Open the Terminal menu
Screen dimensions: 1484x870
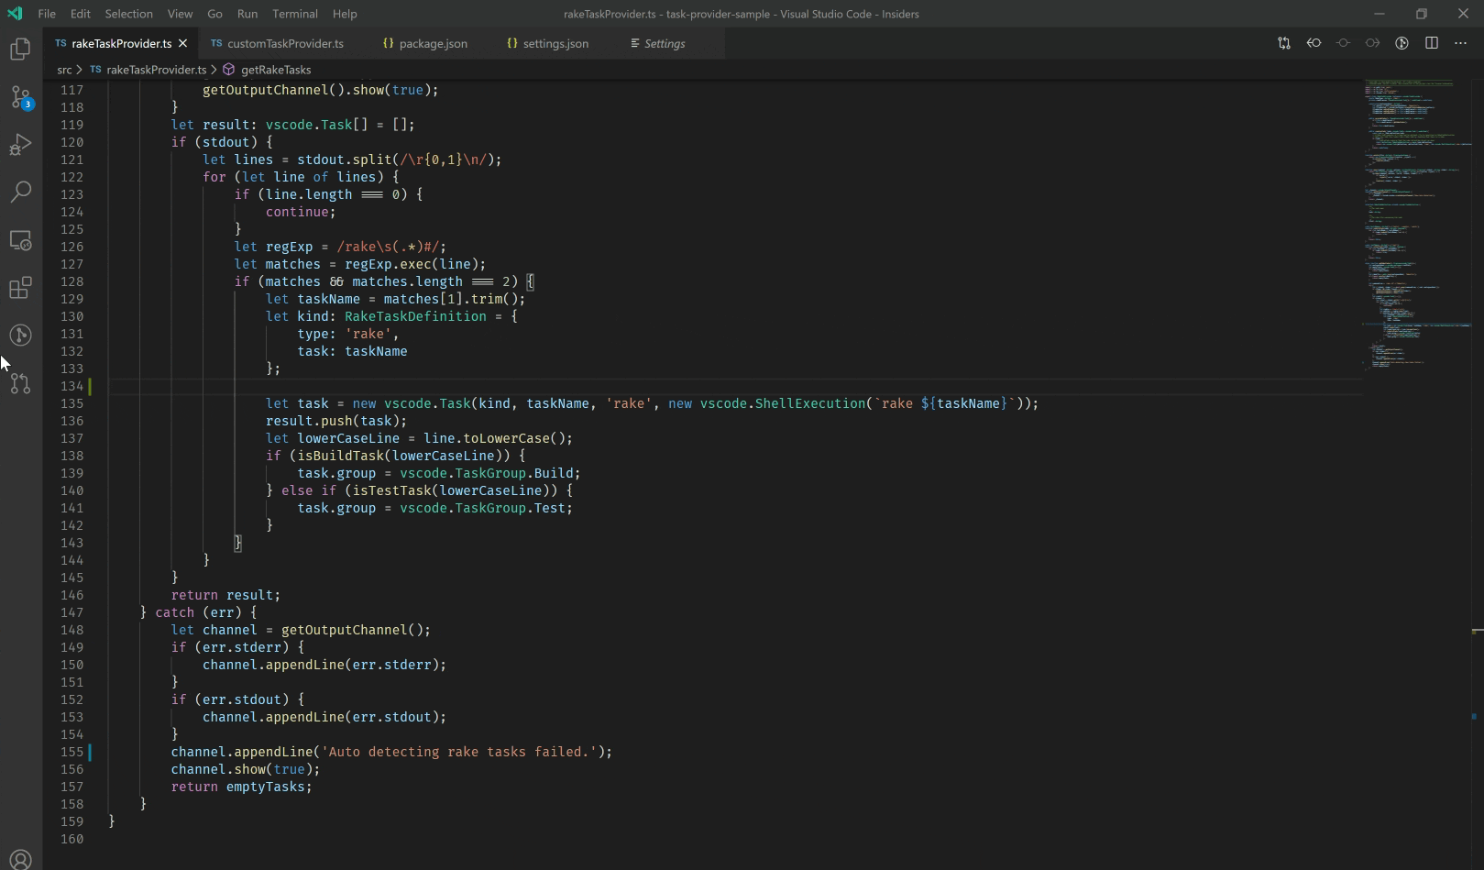pos(294,14)
